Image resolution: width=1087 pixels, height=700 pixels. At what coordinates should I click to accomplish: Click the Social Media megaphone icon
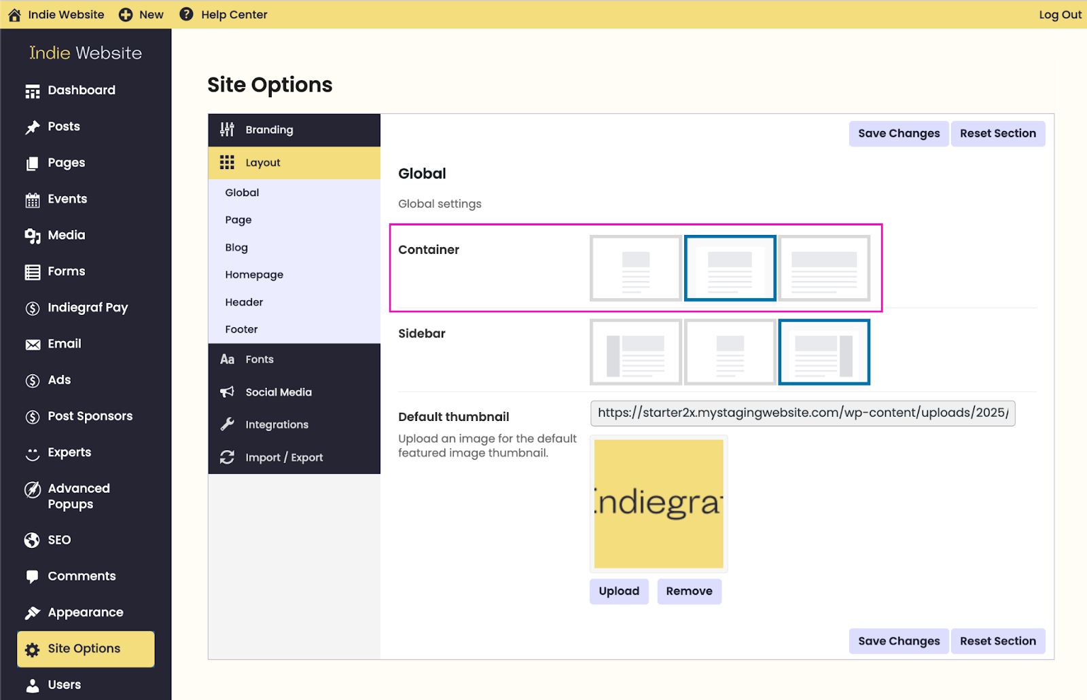click(227, 392)
